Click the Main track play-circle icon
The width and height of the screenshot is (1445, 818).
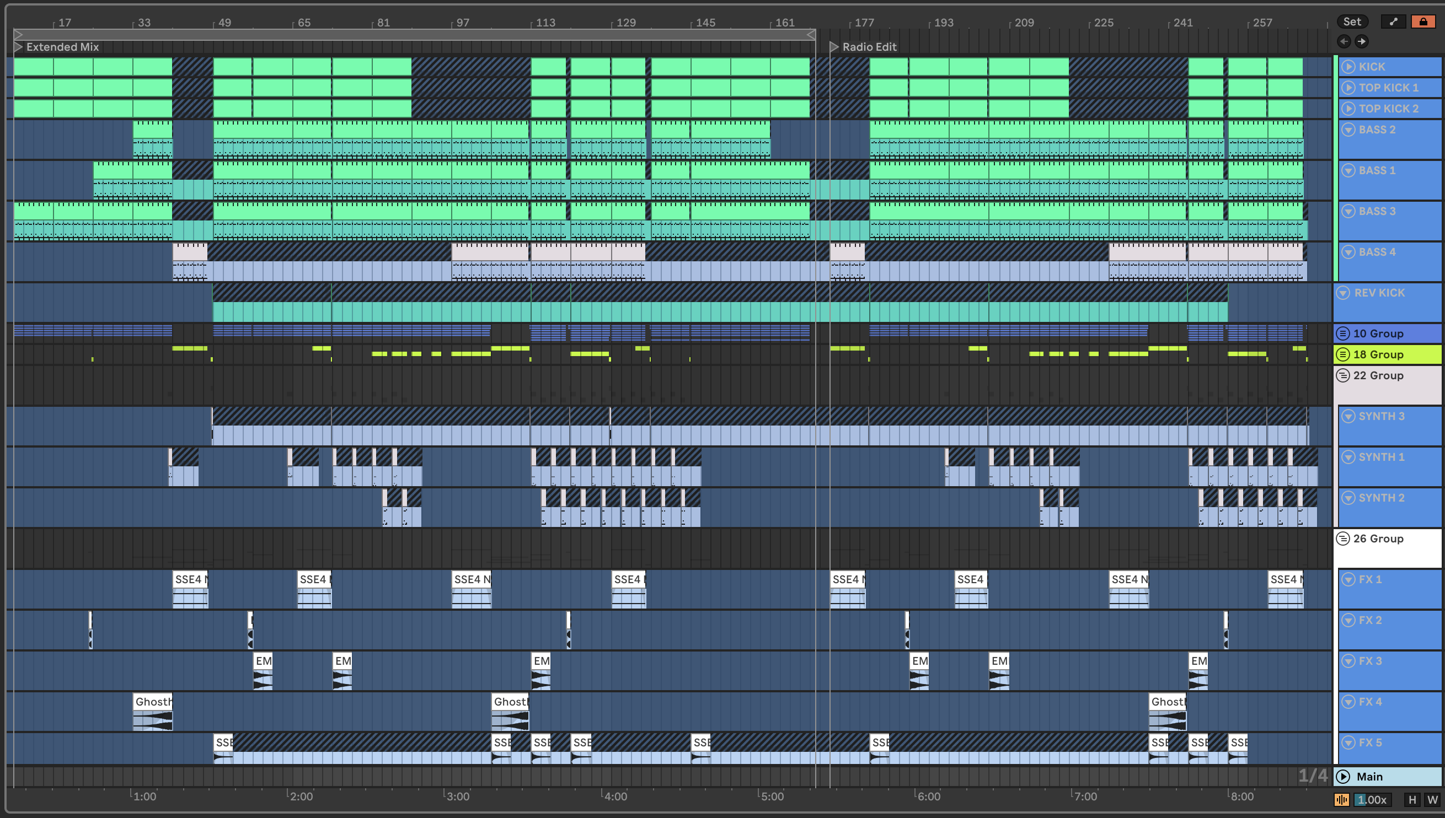coord(1344,777)
